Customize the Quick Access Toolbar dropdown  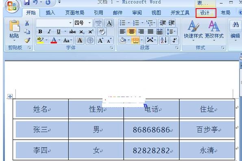(59, 2)
